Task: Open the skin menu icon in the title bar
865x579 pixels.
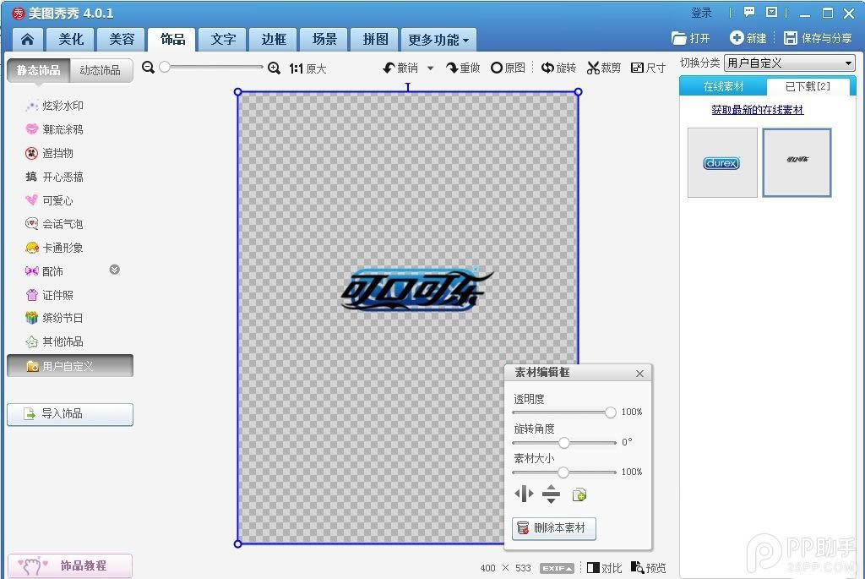Action: (x=772, y=12)
